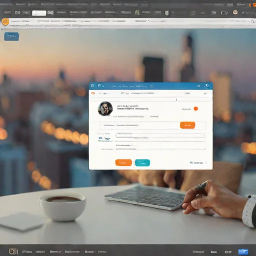Open the first menu item in the top menu bar

[6, 4]
